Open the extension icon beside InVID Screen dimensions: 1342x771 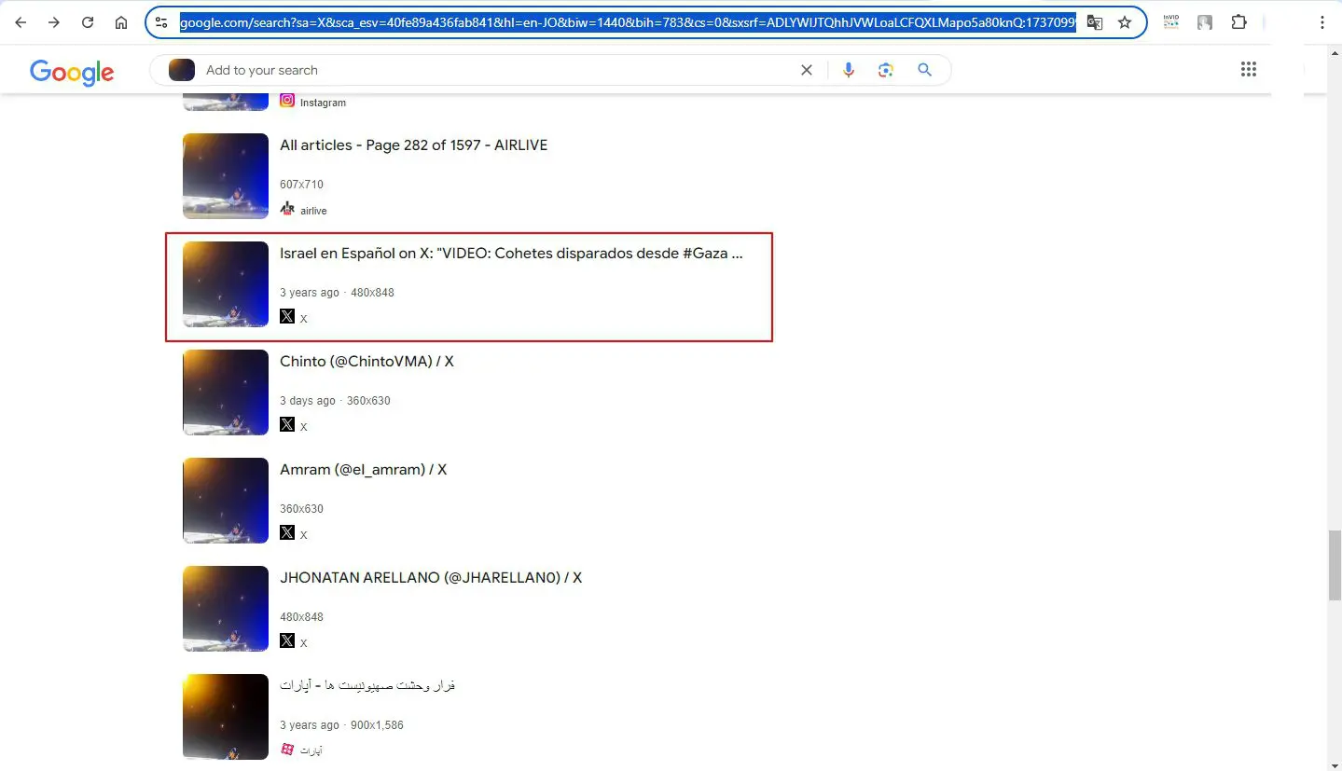pyautogui.click(x=1205, y=22)
